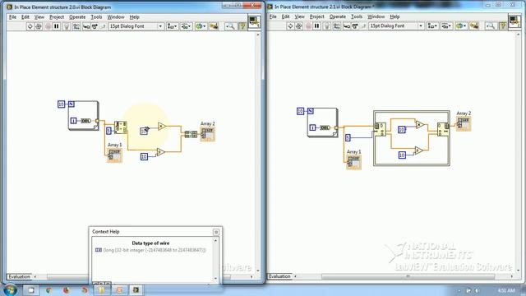Click Clean Up Diagram in 2.1.vi toolbar
Viewport: 526px width, 296px height.
click(474, 25)
